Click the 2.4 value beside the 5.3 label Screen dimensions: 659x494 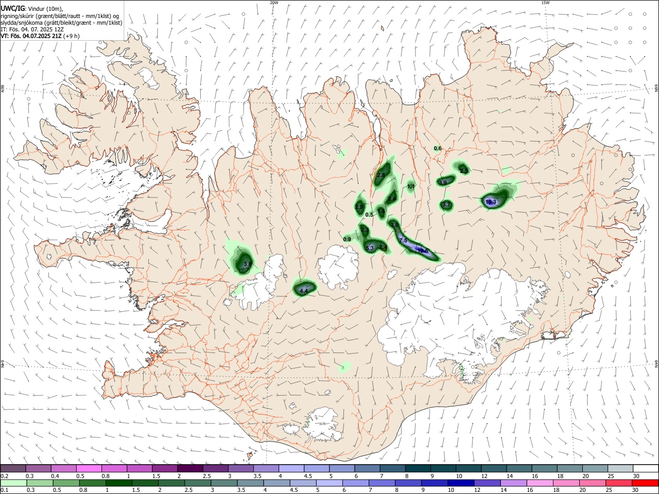coord(383,248)
